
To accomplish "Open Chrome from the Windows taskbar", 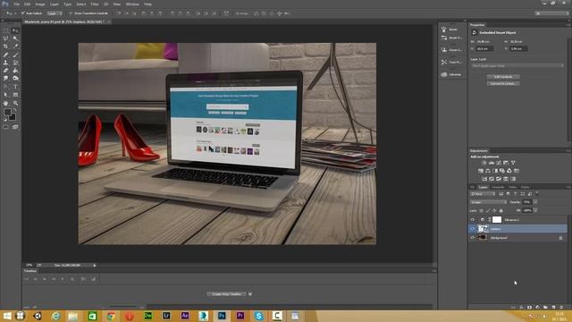I will point(111,316).
